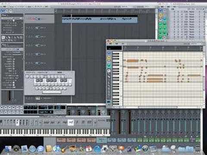Image resolution: width=207 pixels, height=155 pixels.
Task: Select the pointer tool in the piano roll toolbox
Action: [109, 71]
